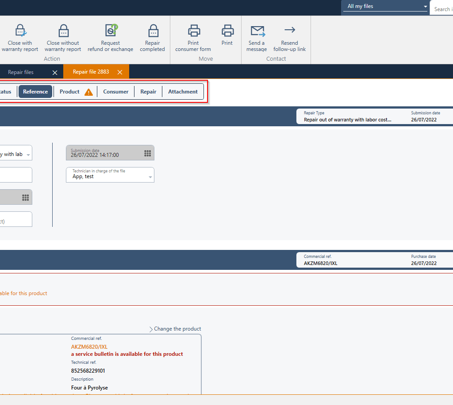Click the Print icon
453x405 pixels.
tap(227, 31)
